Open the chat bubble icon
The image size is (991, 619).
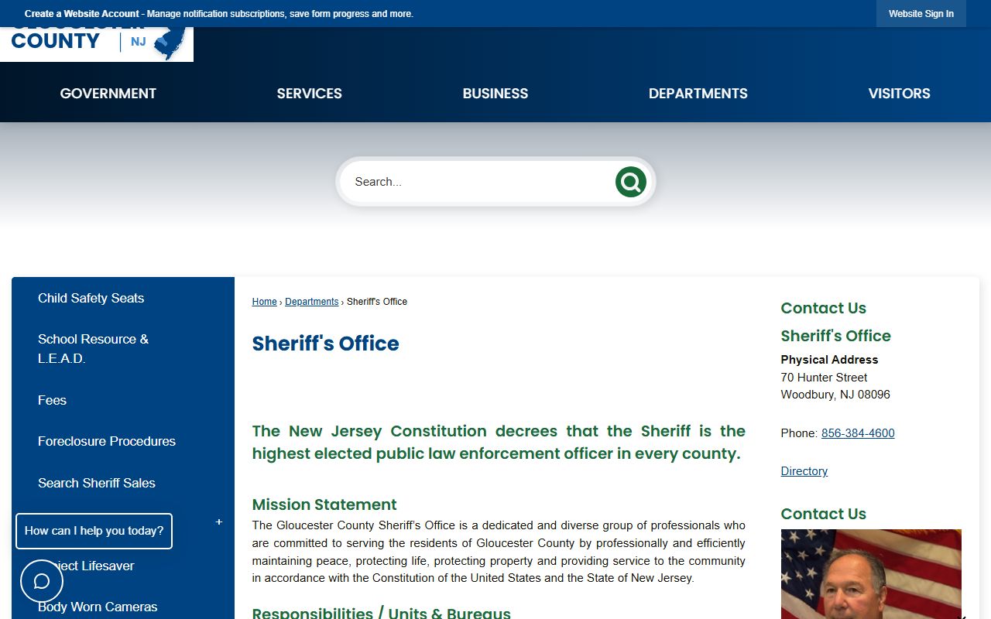click(x=42, y=581)
